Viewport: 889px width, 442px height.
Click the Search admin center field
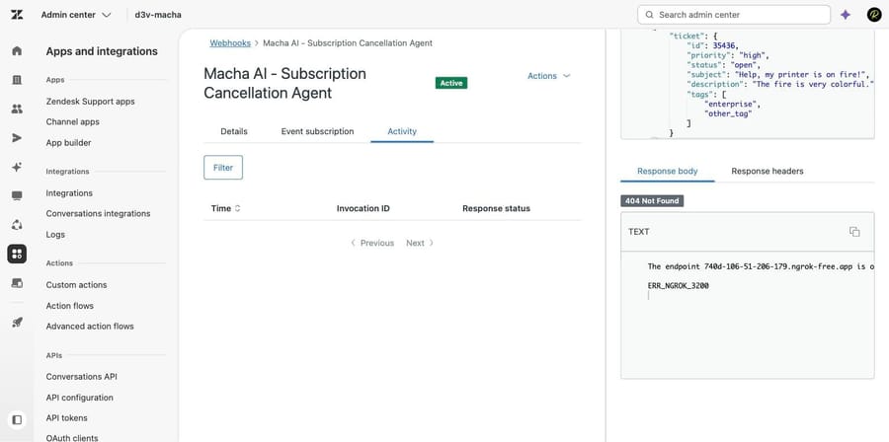(x=734, y=15)
